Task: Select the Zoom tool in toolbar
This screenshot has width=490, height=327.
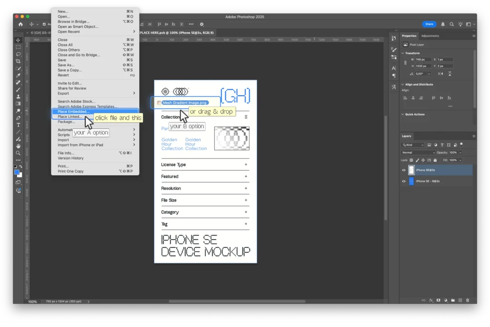Action: click(x=18, y=153)
